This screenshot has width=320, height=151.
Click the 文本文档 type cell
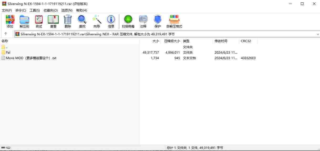(x=189, y=58)
